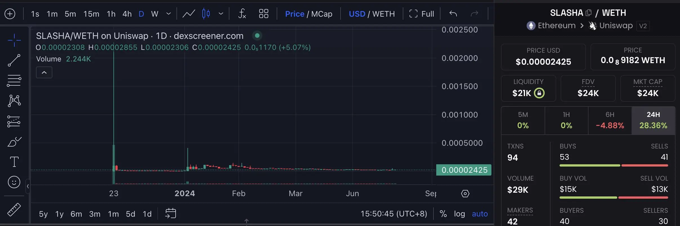Open the chart style dropdown arrow

pyautogui.click(x=221, y=14)
